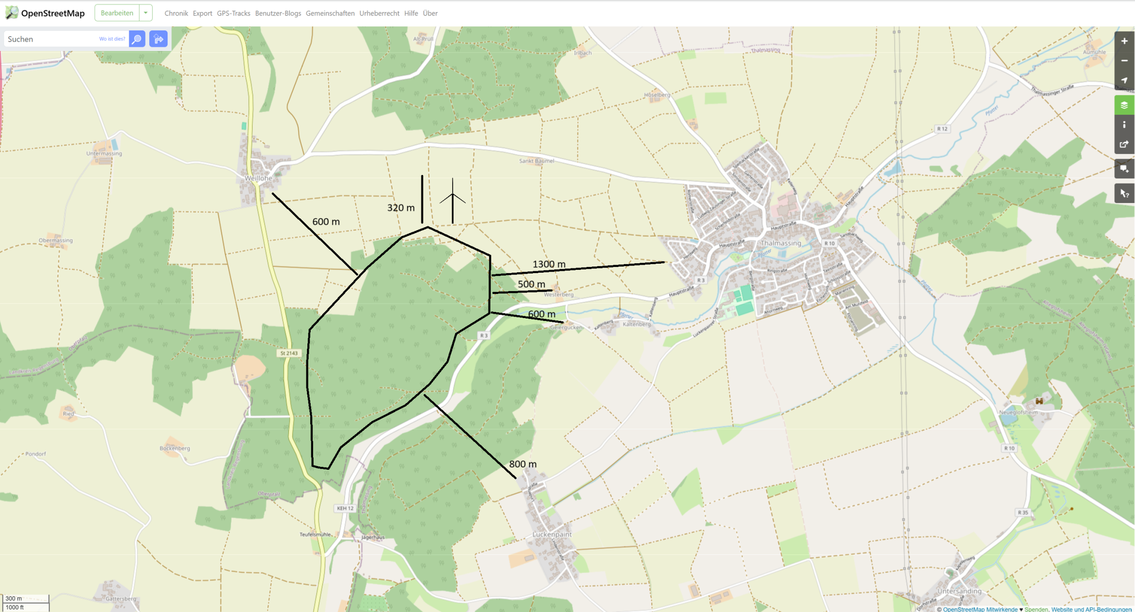
Task: Zoom out of the map
Action: (x=1124, y=61)
